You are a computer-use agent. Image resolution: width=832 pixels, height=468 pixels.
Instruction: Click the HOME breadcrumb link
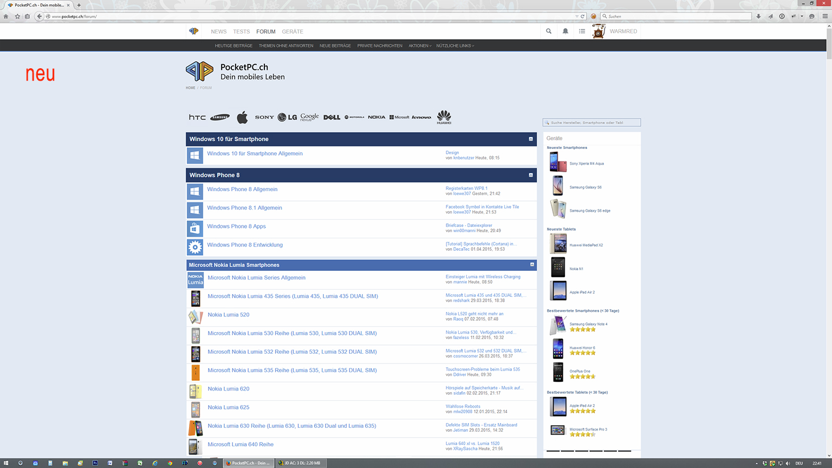191,88
